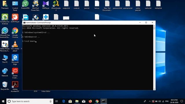Screen dimensions: 185x104
Task: Select carlos.txt file on desktop
Action: tap(148, 5)
